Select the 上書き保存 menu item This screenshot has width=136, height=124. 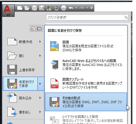pos(23,70)
